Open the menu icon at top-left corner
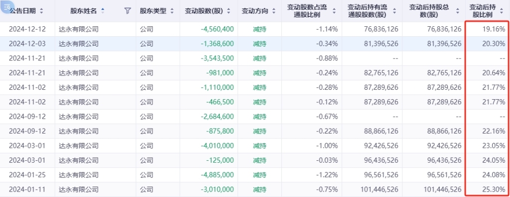 pos(7,6)
